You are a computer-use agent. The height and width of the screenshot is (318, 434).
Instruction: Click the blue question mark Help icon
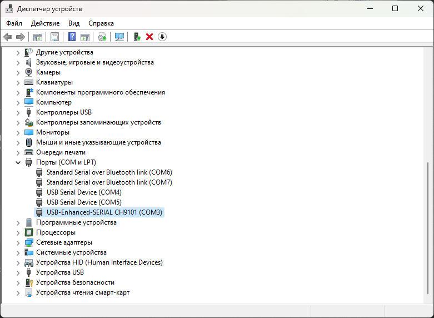click(x=72, y=37)
